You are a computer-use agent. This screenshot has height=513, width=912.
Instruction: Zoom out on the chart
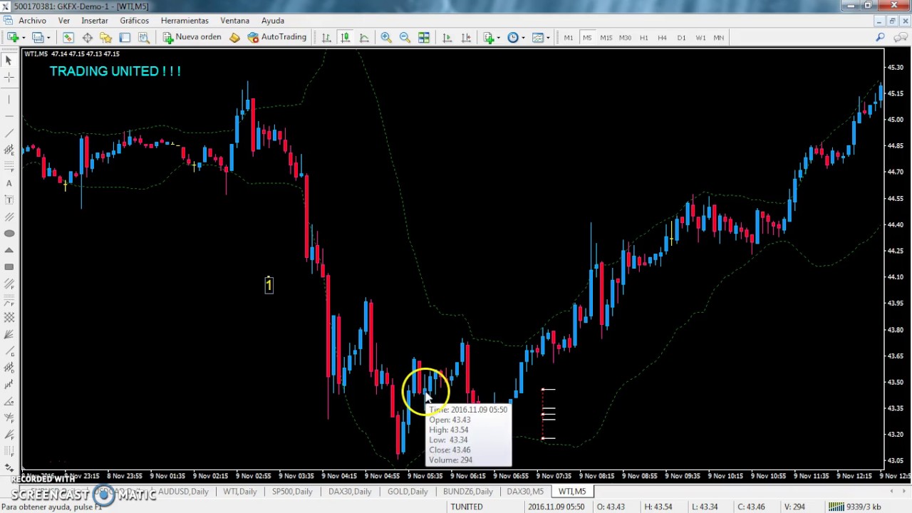pyautogui.click(x=405, y=38)
